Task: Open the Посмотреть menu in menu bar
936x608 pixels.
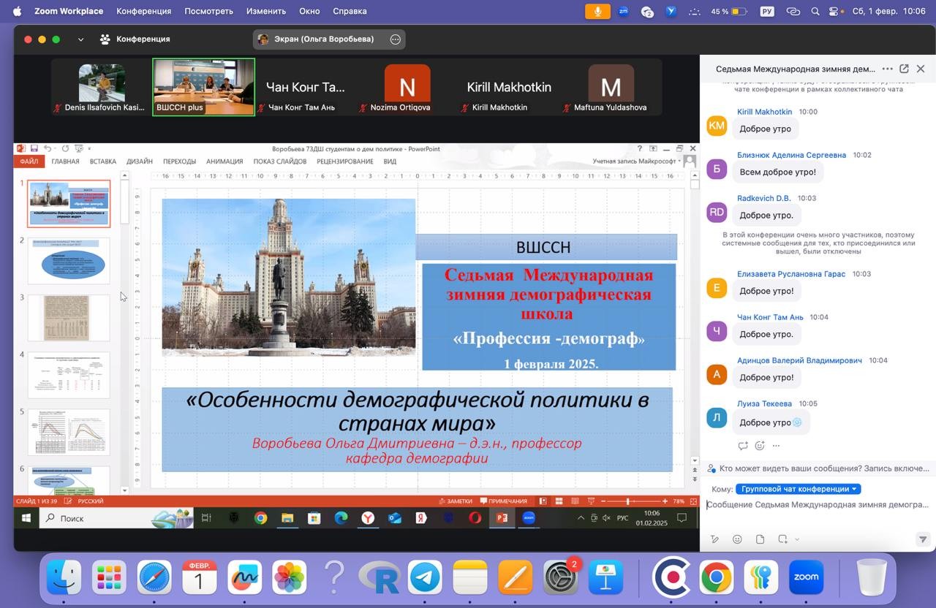Action: 208,11
